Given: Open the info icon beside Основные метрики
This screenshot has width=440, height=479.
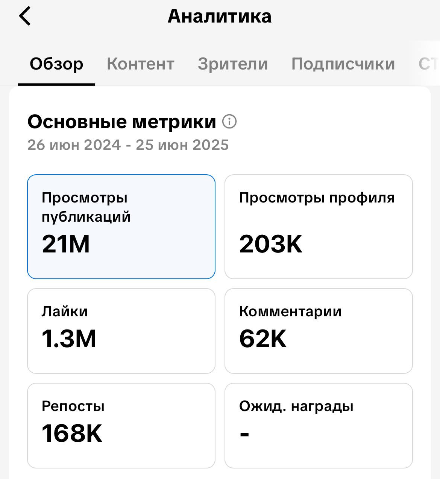Looking at the screenshot, I should tap(229, 122).
